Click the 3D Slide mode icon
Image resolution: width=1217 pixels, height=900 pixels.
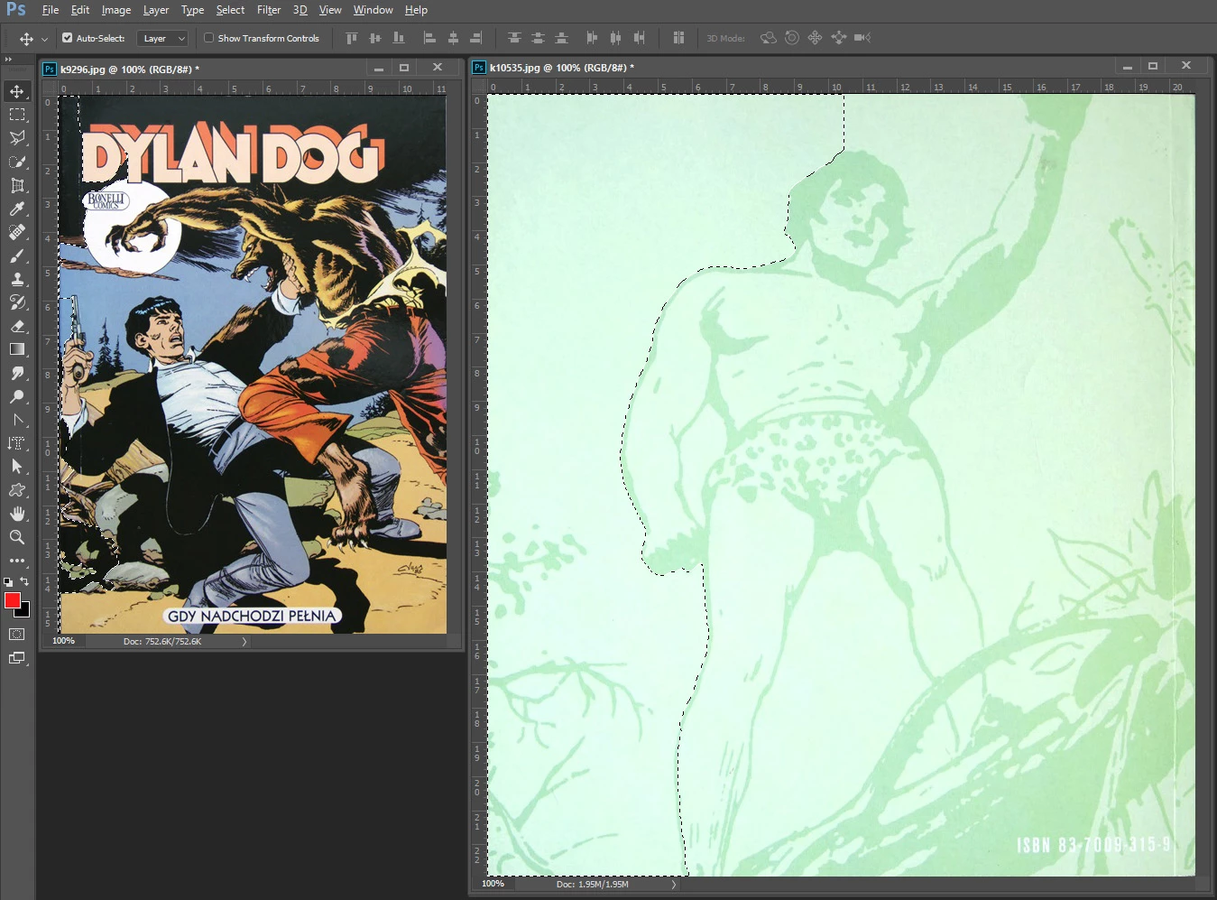click(839, 38)
